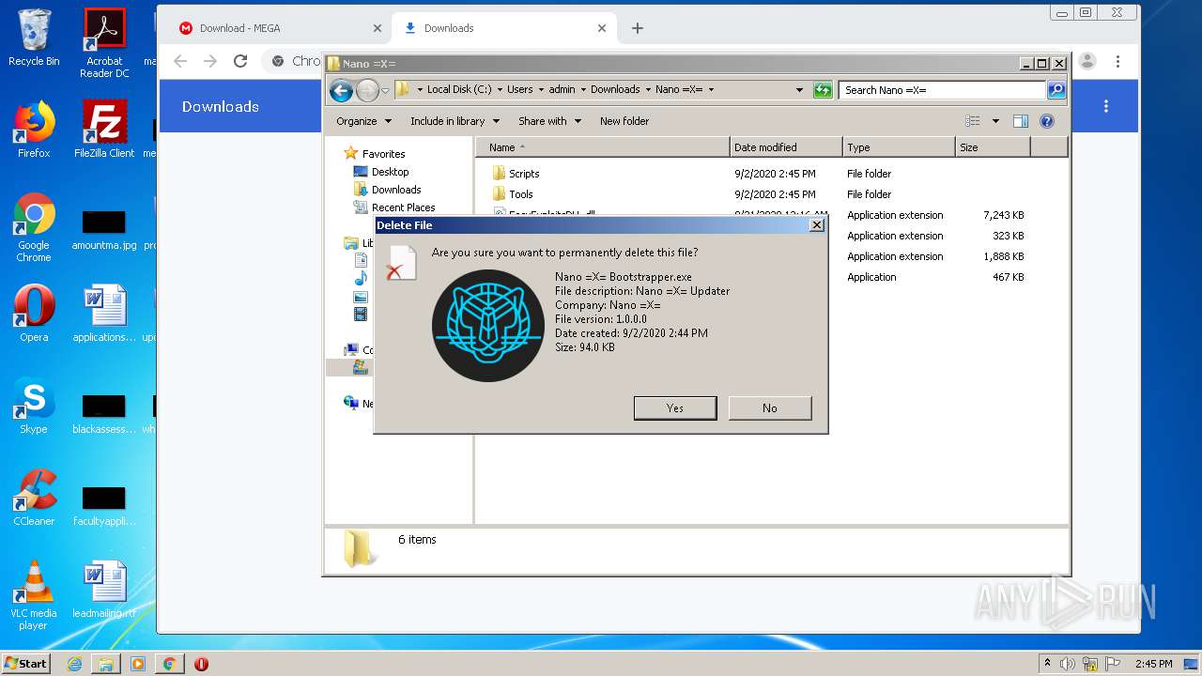1202x676 pixels.
Task: Open the blackassess desktop file
Action: pyautogui.click(x=104, y=414)
